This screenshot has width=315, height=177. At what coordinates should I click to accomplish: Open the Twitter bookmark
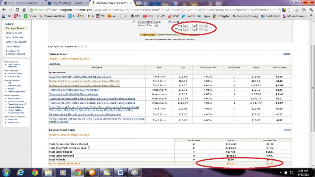(188, 16)
